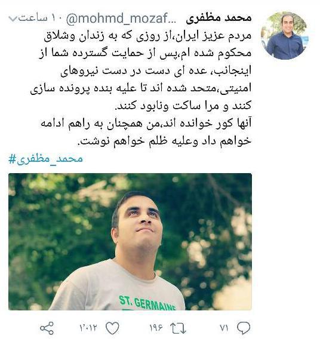
Task: Click the tweet line starting محکوم شده ام
Action: [x=145, y=54]
